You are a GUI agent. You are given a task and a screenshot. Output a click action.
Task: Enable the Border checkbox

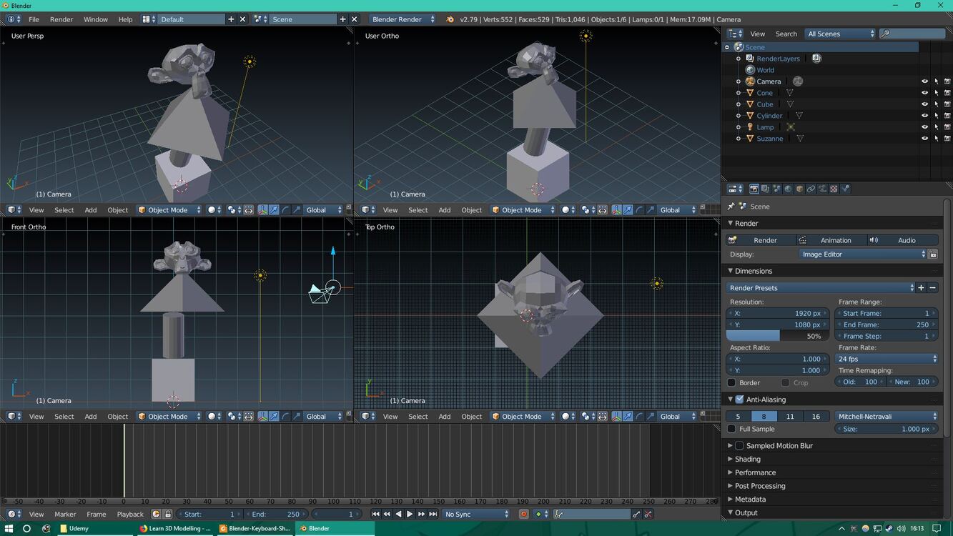[731, 383]
